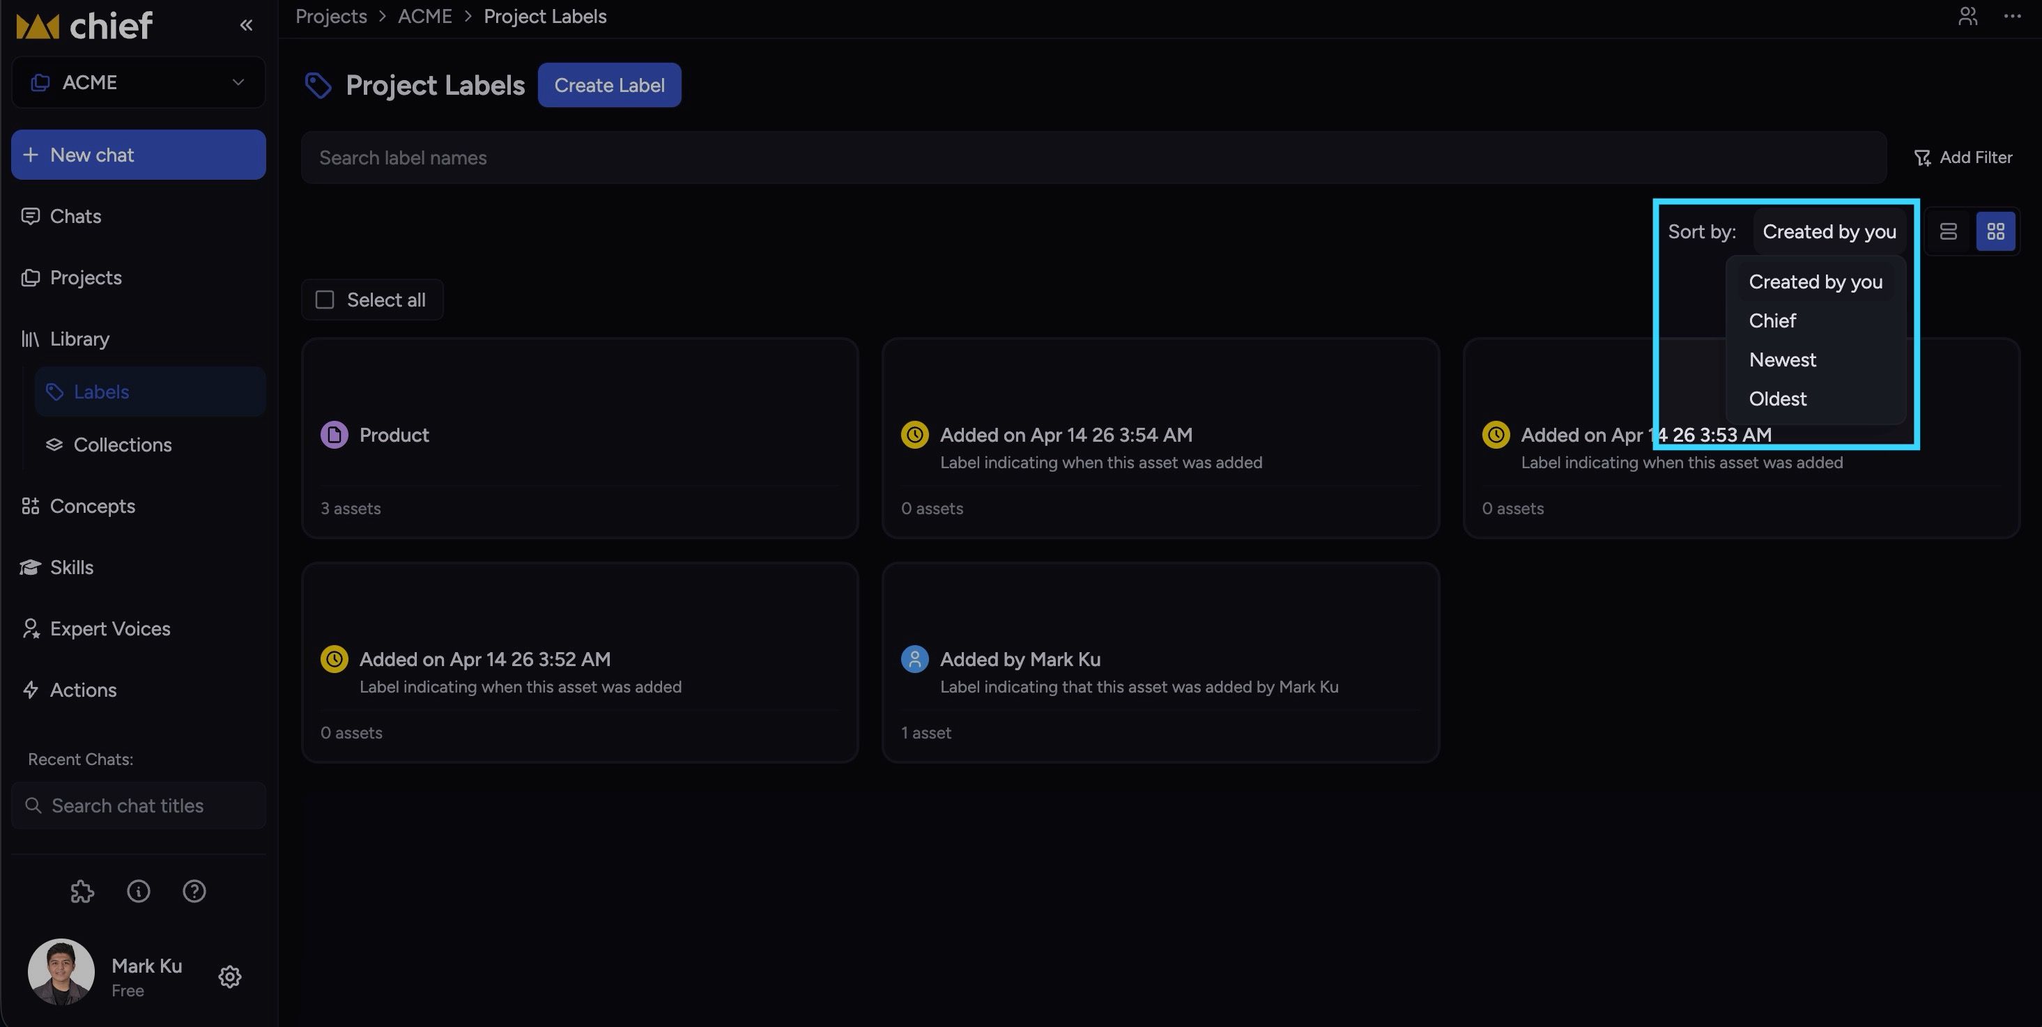Click the Project Labels tag icon in header
The height and width of the screenshot is (1027, 2042).
point(318,86)
